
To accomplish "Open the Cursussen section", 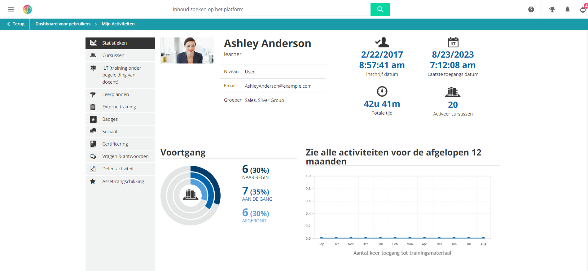I will [120, 55].
